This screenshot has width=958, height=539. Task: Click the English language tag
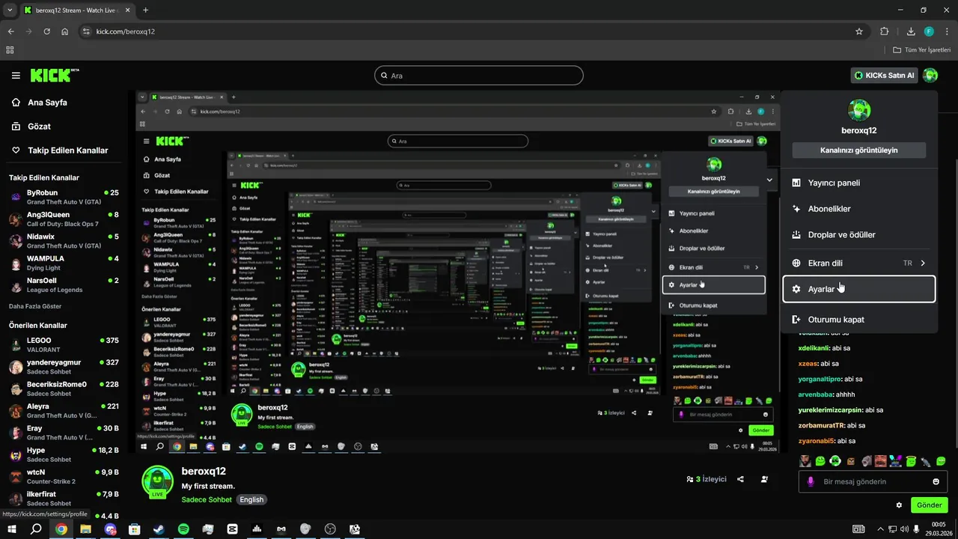click(251, 499)
